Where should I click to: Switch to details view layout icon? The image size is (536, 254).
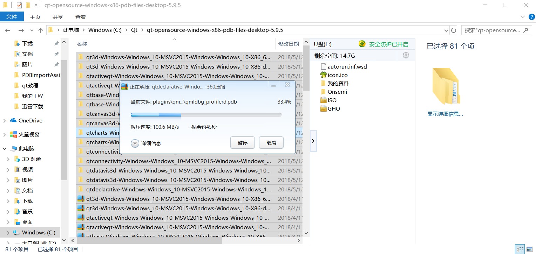520,249
